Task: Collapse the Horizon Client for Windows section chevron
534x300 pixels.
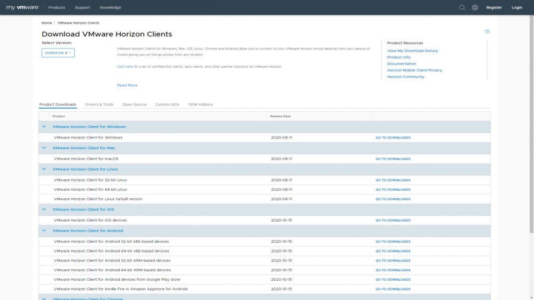Action: 44,126
